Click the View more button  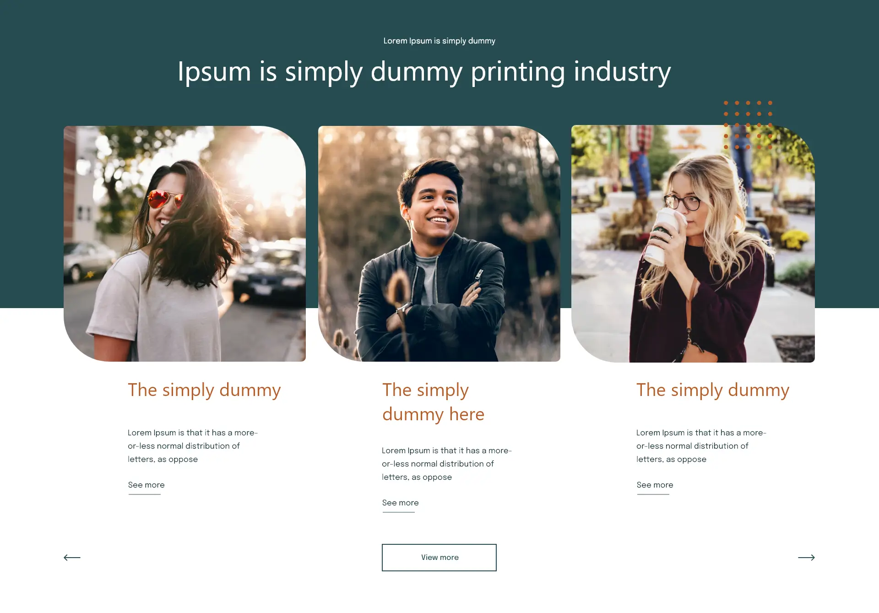point(439,557)
